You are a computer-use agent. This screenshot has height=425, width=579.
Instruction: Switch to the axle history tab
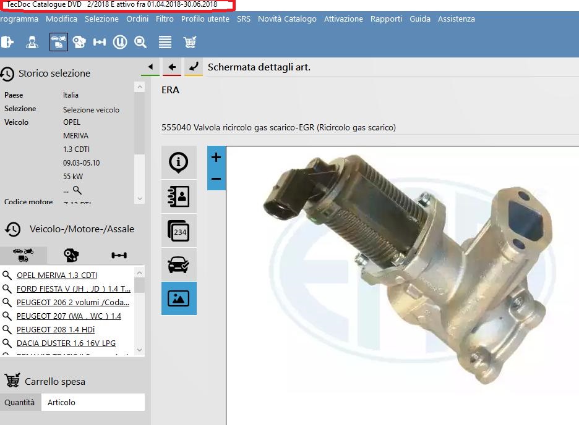(119, 255)
